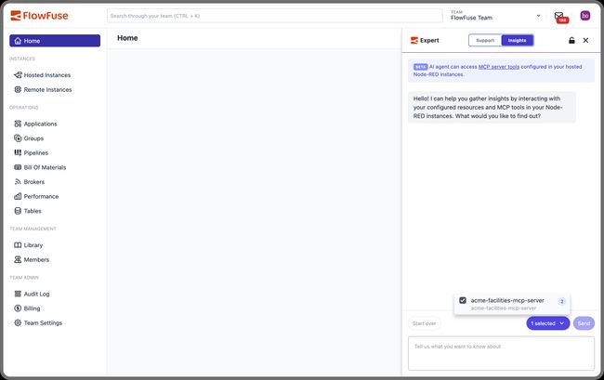This screenshot has width=604, height=380.
Task: Click the Members people icon
Action: (x=18, y=259)
